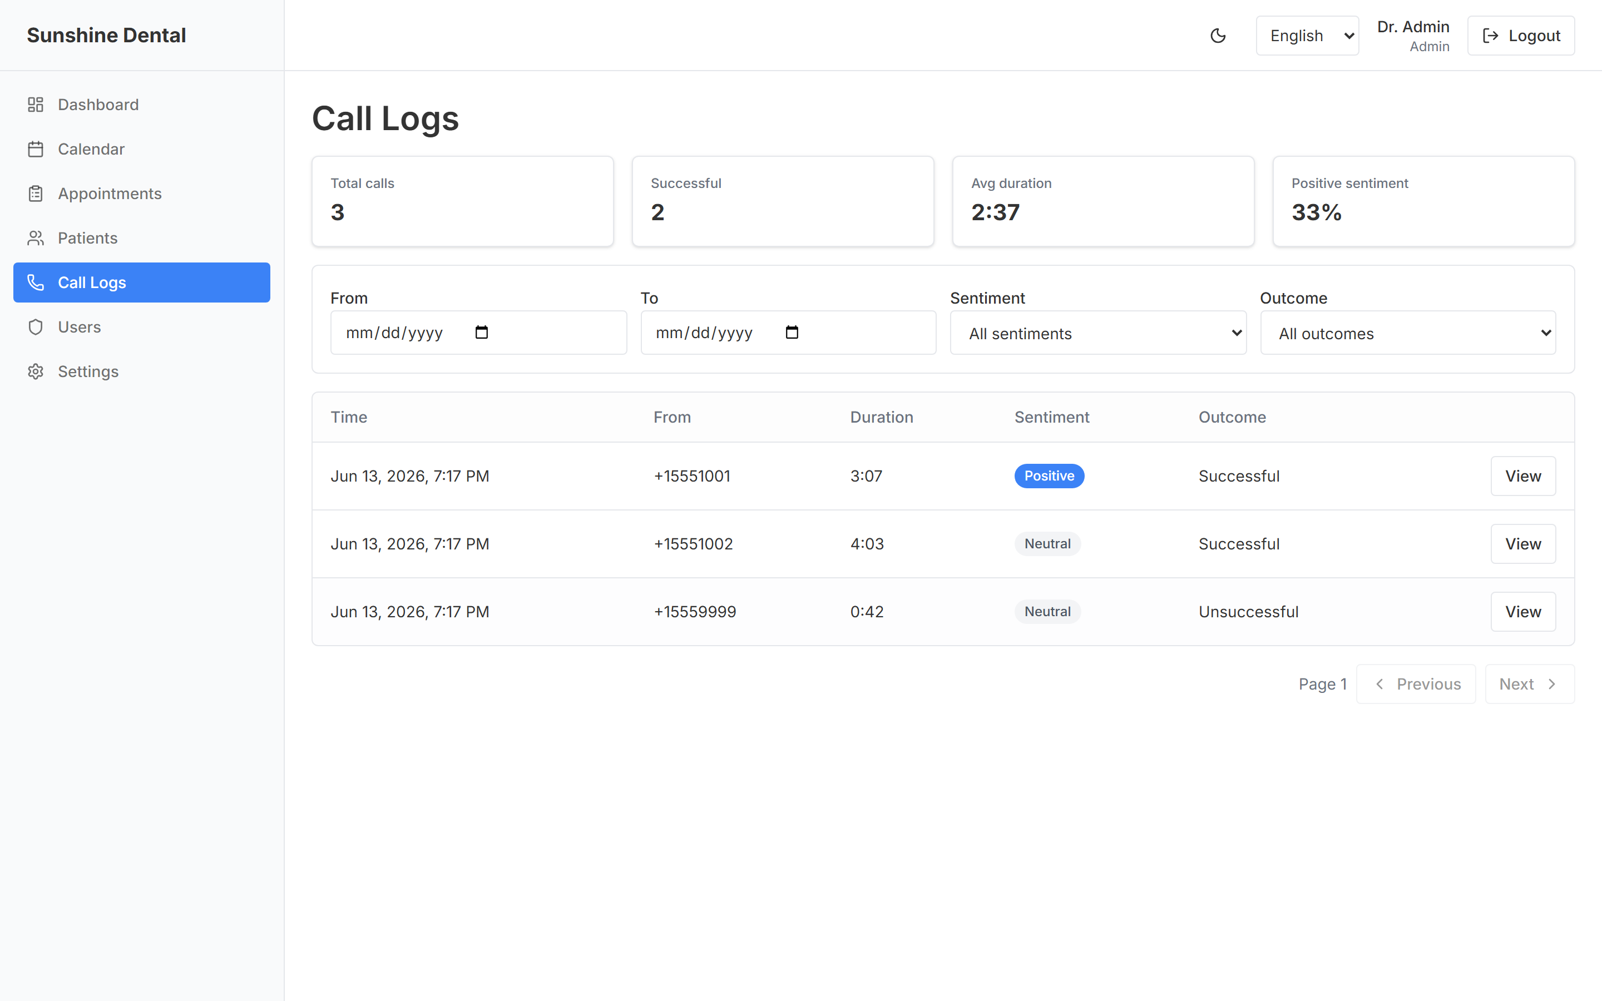Click Neutral badge in +15559999 row
This screenshot has width=1602, height=1001.
click(x=1047, y=612)
